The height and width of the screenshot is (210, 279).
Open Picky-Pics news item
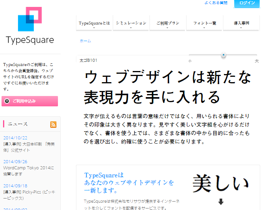(30, 195)
